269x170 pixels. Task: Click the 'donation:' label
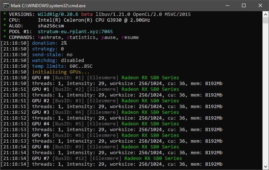(45, 43)
